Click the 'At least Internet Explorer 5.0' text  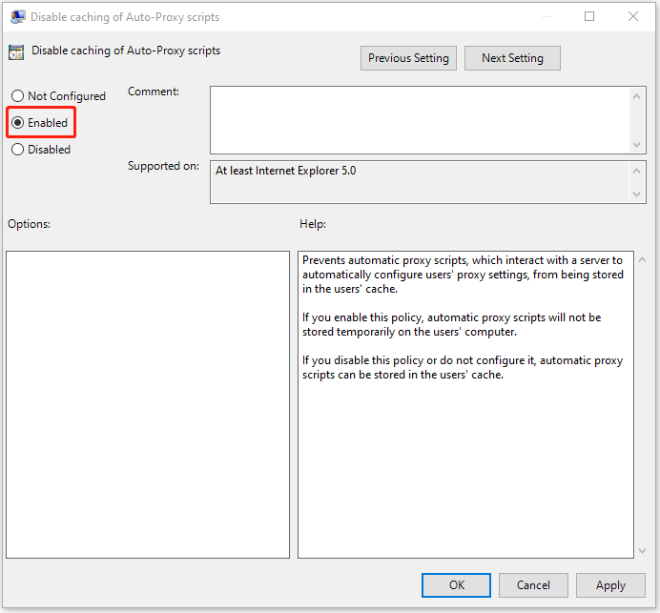pos(285,171)
